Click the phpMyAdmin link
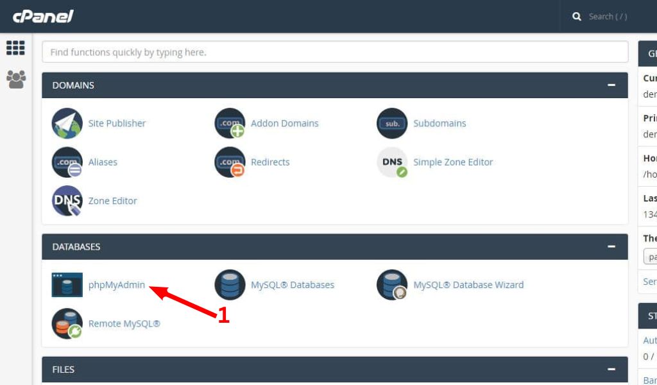Image resolution: width=657 pixels, height=385 pixels. coord(117,285)
